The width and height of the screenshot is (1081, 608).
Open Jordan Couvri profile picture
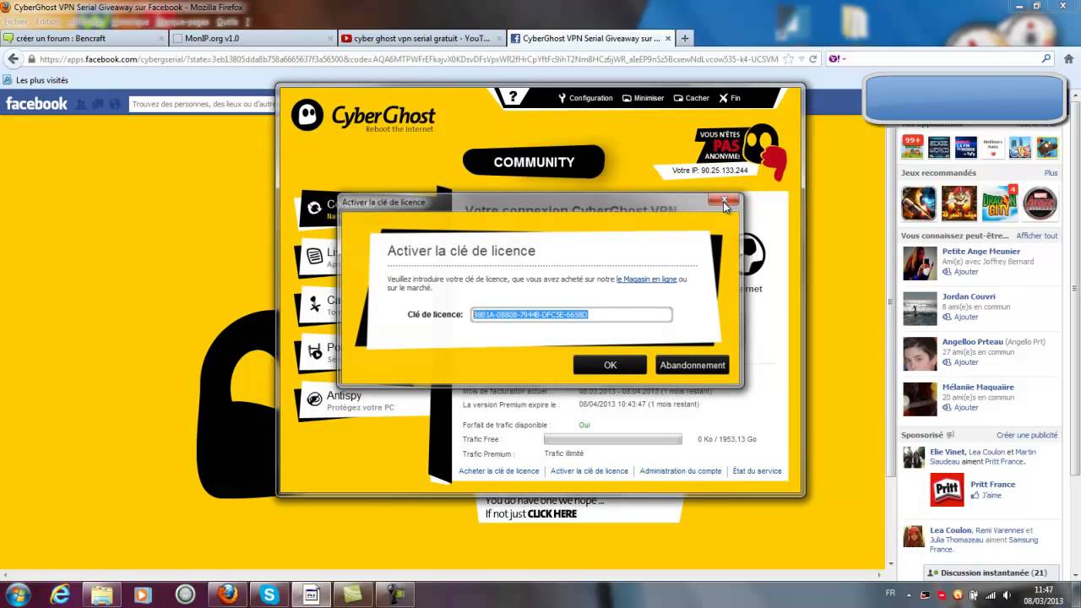(x=920, y=308)
